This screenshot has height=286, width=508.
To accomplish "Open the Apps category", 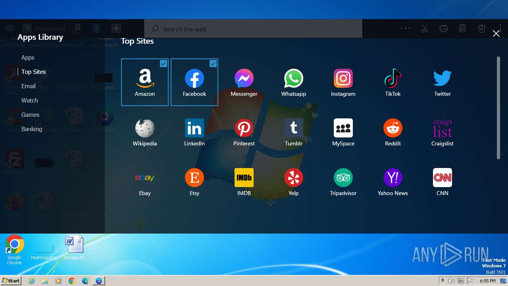I will [28, 58].
